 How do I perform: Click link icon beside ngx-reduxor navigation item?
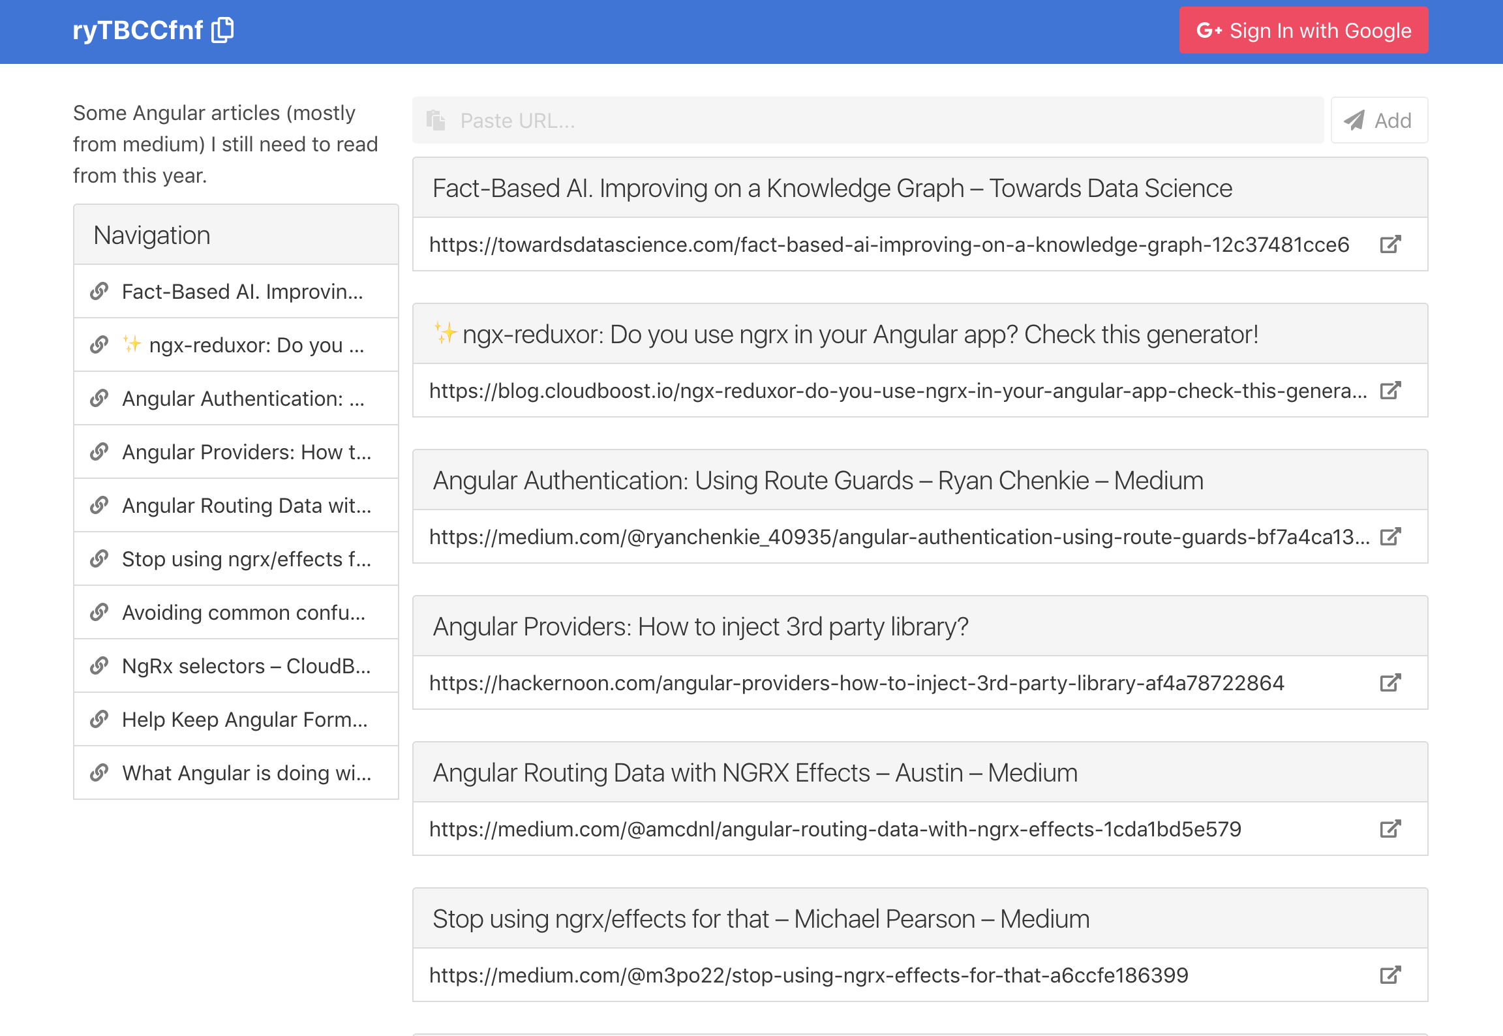(99, 344)
